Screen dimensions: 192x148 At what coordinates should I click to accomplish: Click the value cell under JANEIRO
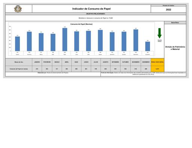[37, 69]
